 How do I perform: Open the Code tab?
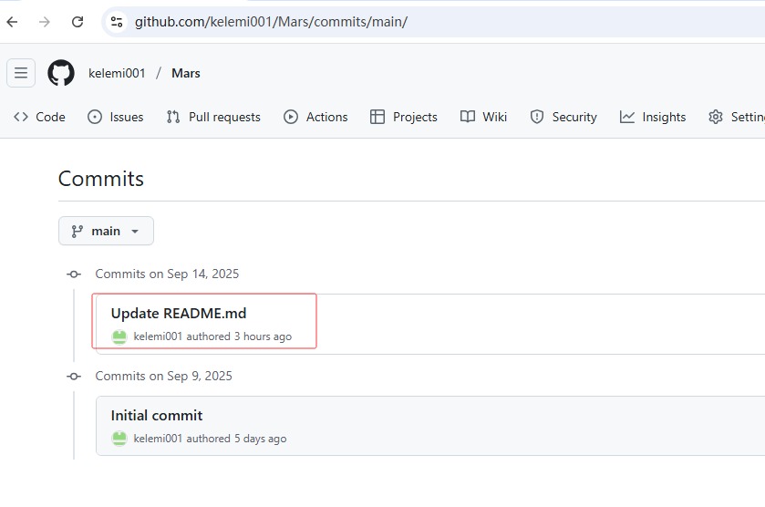[x=40, y=117]
